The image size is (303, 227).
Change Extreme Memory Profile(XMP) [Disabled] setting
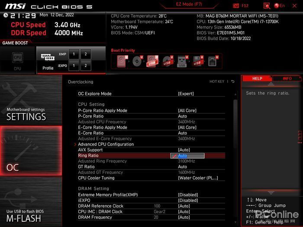[x=188, y=195]
